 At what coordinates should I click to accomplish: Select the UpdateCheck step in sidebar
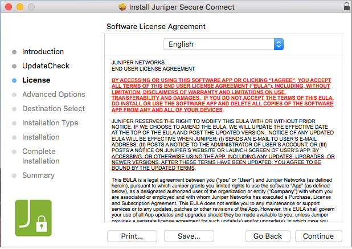[46, 66]
